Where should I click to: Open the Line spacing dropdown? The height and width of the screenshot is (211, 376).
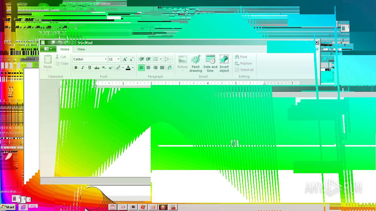[x=168, y=59]
